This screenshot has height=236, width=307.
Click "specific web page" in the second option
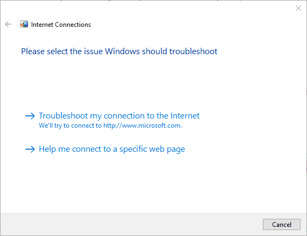(x=152, y=149)
